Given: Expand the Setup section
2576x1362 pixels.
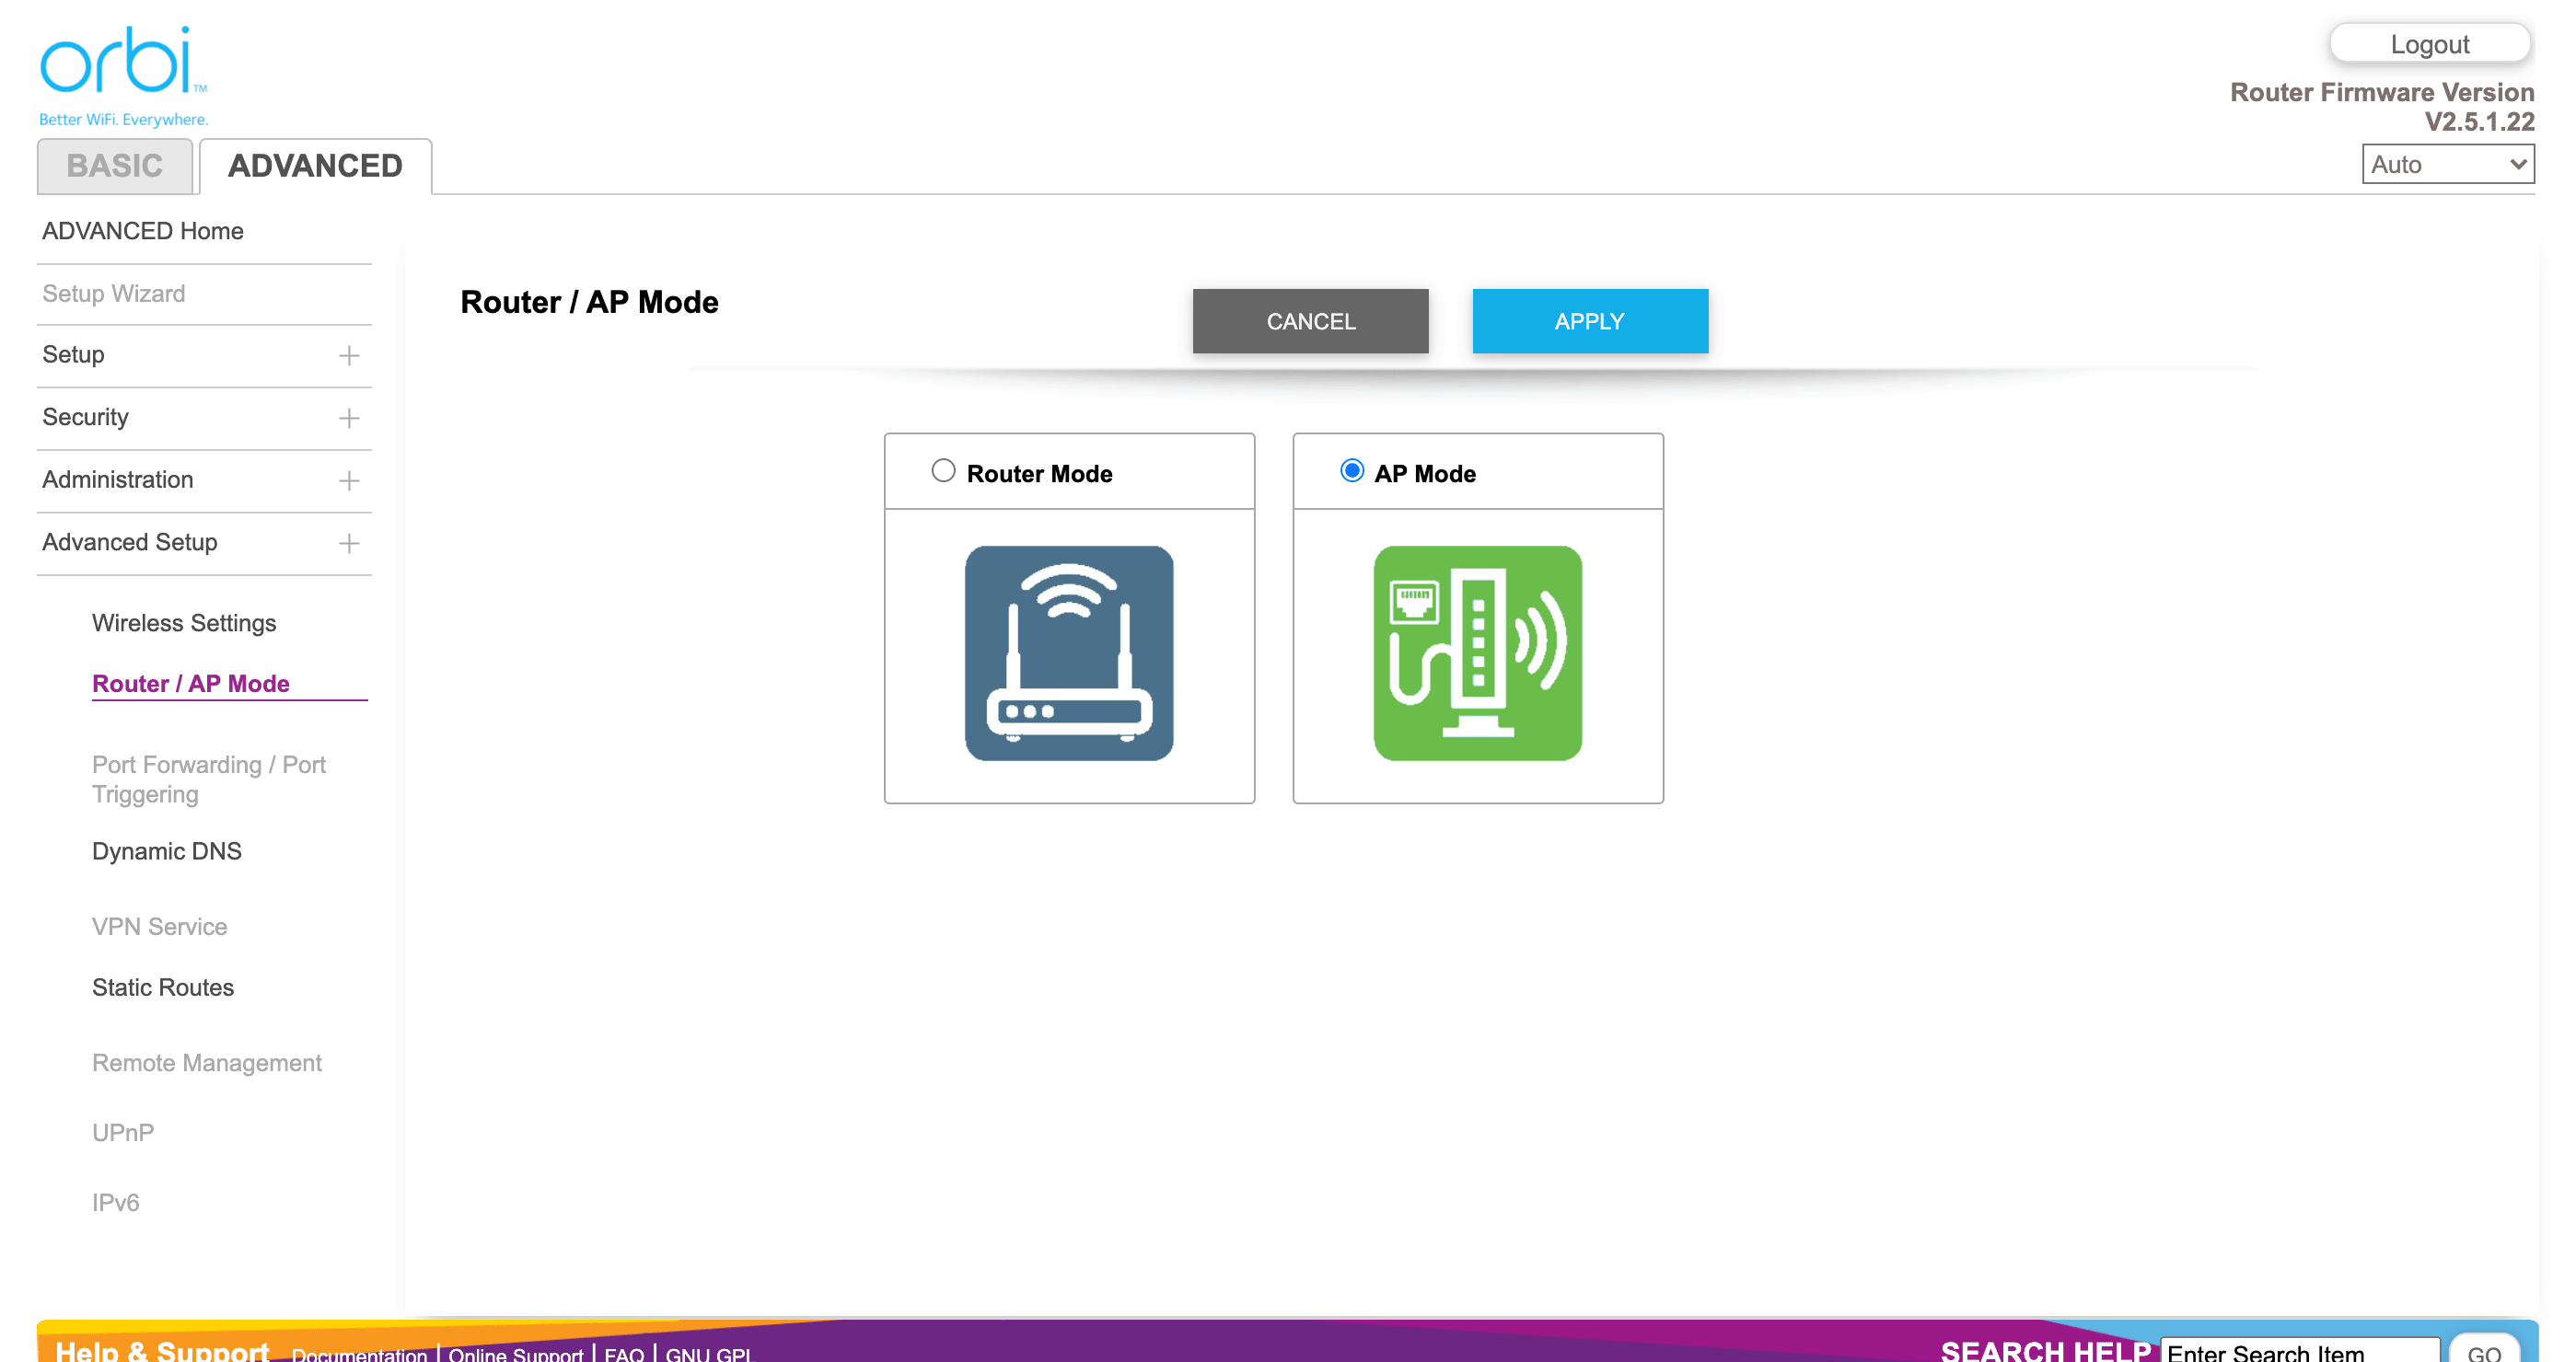Looking at the screenshot, I should click(x=348, y=354).
